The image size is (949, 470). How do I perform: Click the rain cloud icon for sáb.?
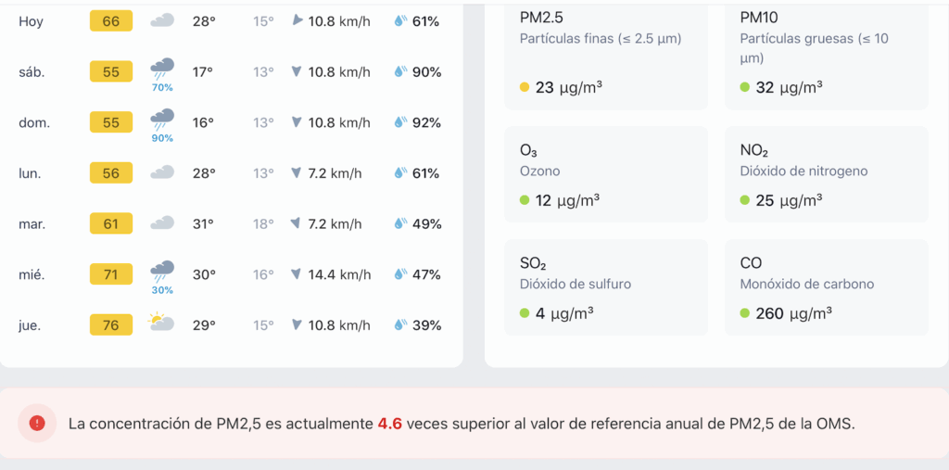click(162, 69)
